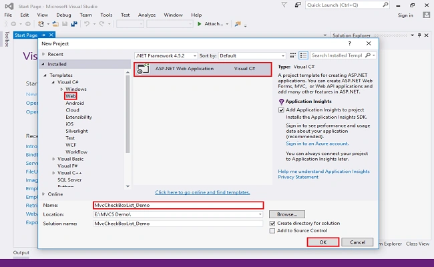
Task: Expand the Online section
Action: point(43,194)
